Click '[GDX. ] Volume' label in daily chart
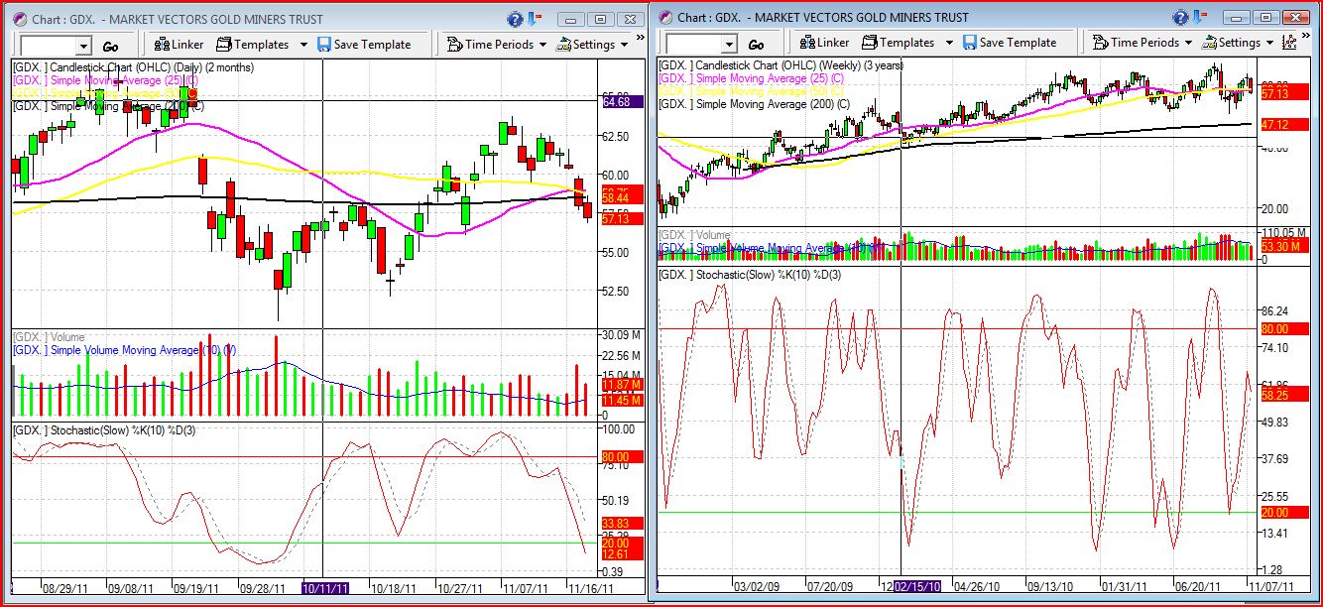This screenshot has height=607, width=1323. pos(49,337)
